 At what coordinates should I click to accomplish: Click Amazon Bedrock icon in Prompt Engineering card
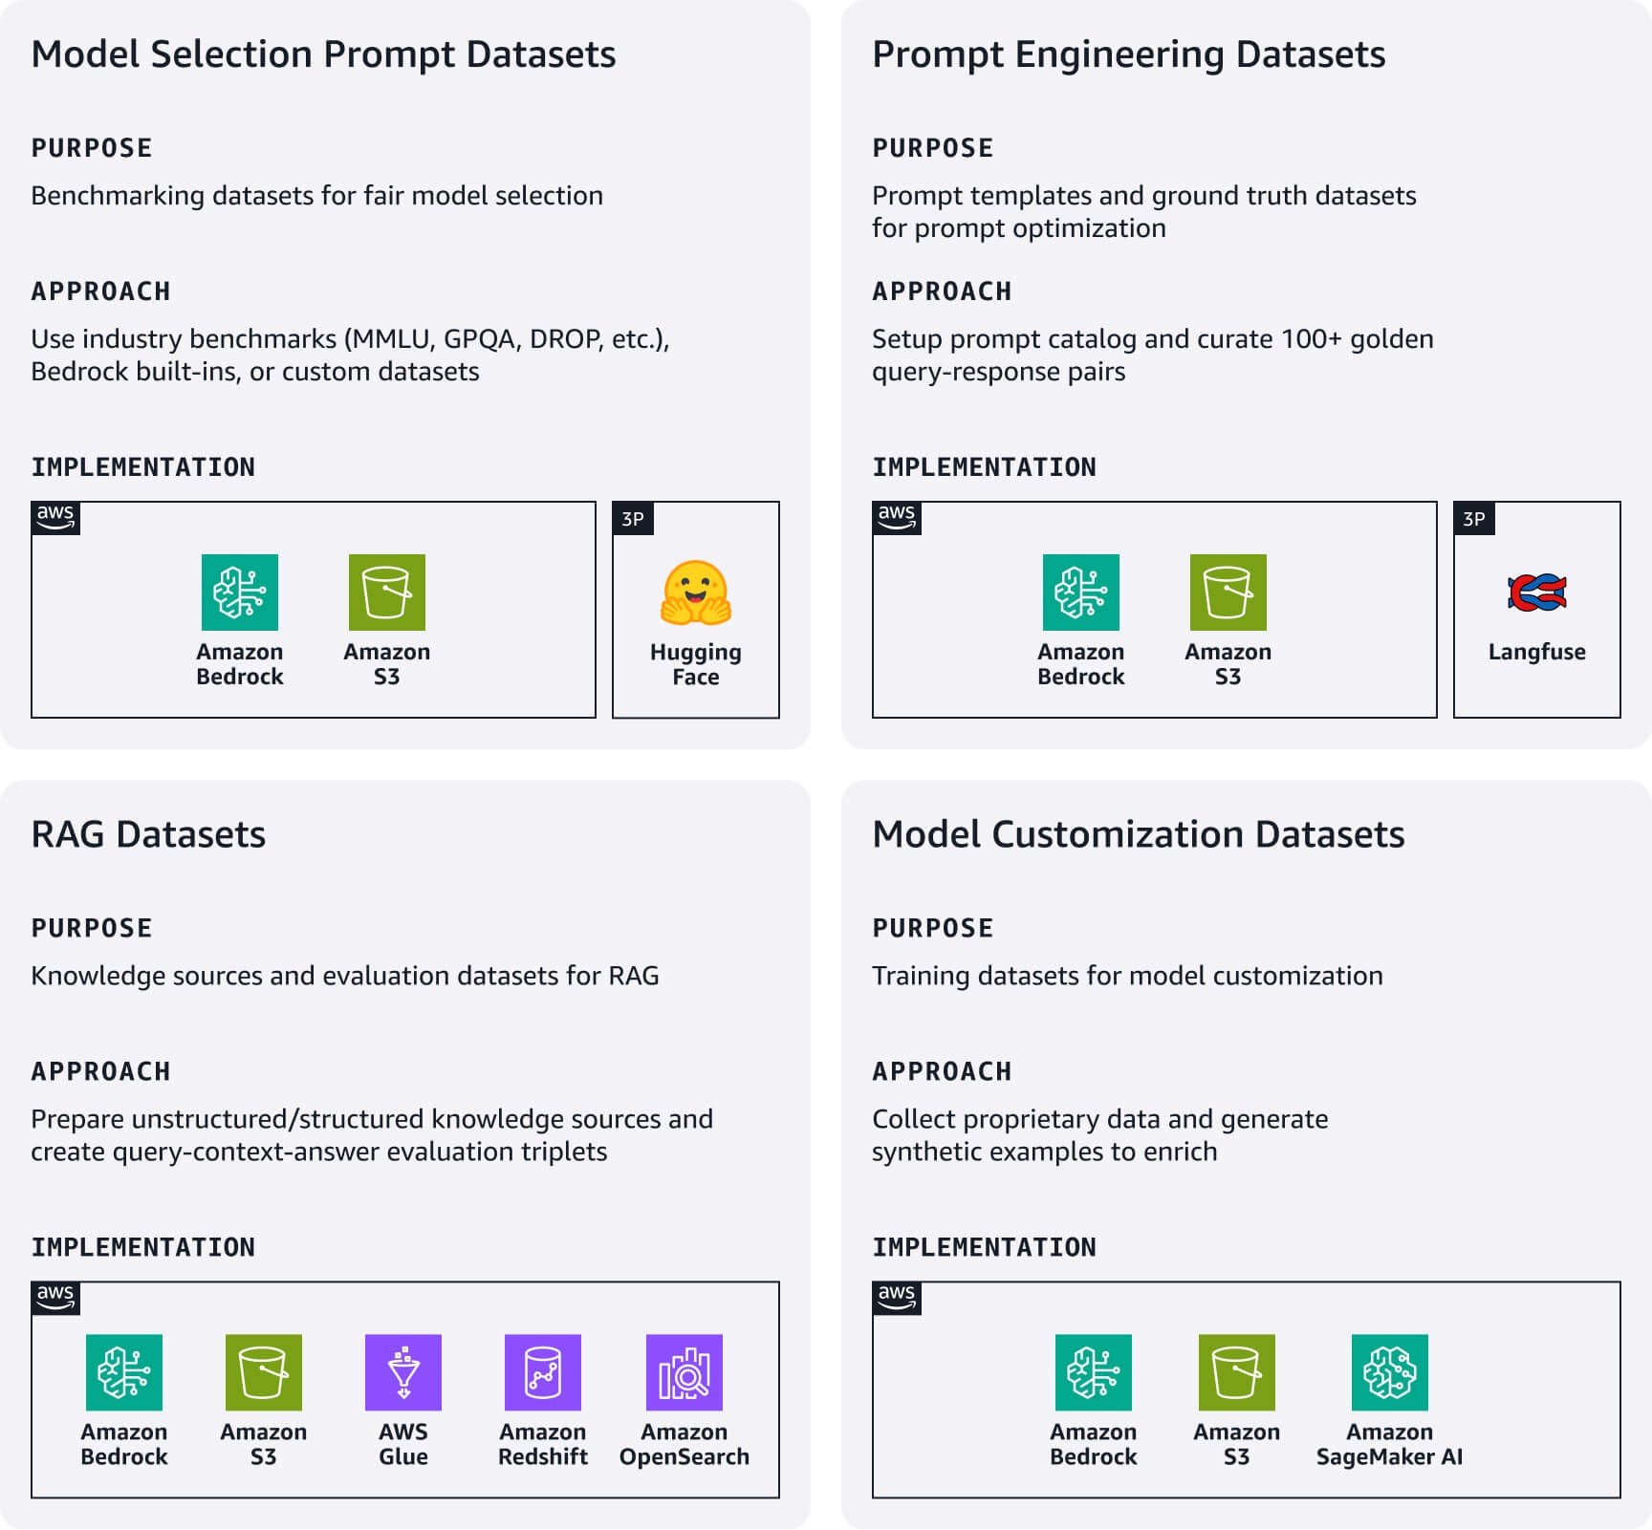point(1081,593)
